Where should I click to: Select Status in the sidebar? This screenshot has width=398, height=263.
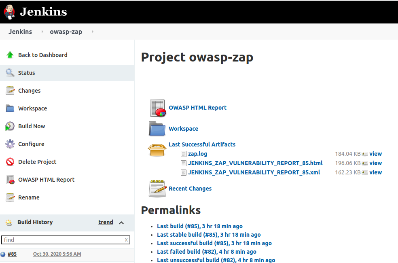tap(26, 73)
